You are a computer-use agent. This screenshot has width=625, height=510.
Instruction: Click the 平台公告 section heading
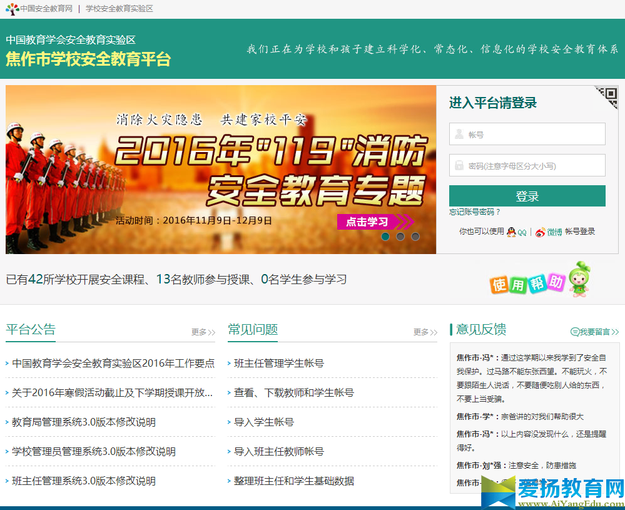(31, 329)
